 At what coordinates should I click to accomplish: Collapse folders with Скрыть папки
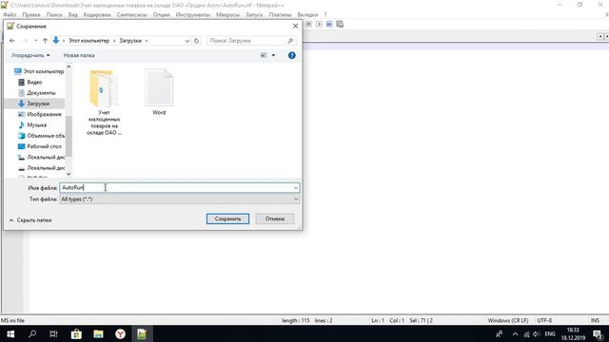point(30,219)
